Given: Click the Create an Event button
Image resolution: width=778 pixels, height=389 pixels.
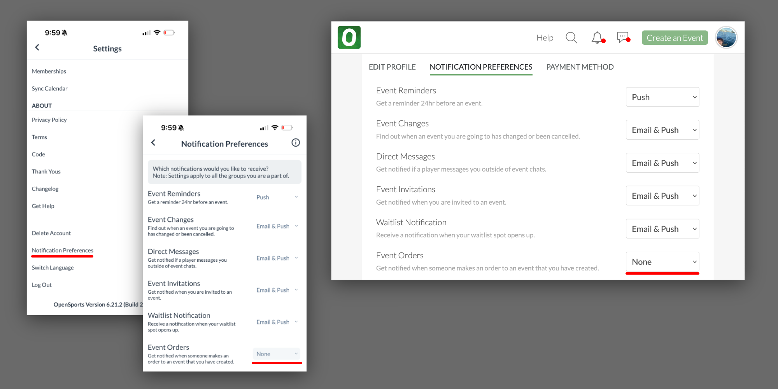Looking at the screenshot, I should [x=675, y=38].
